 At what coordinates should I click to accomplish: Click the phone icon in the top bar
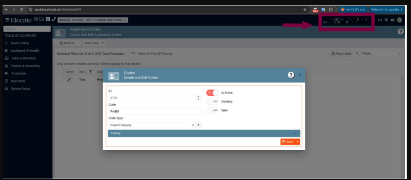54,20
